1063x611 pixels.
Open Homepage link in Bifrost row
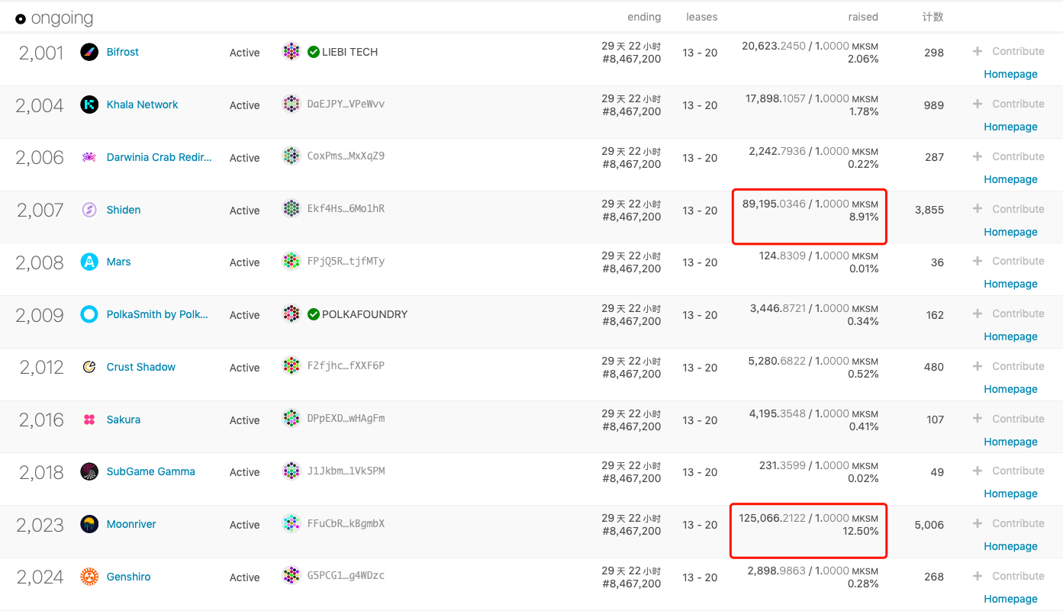click(1010, 74)
